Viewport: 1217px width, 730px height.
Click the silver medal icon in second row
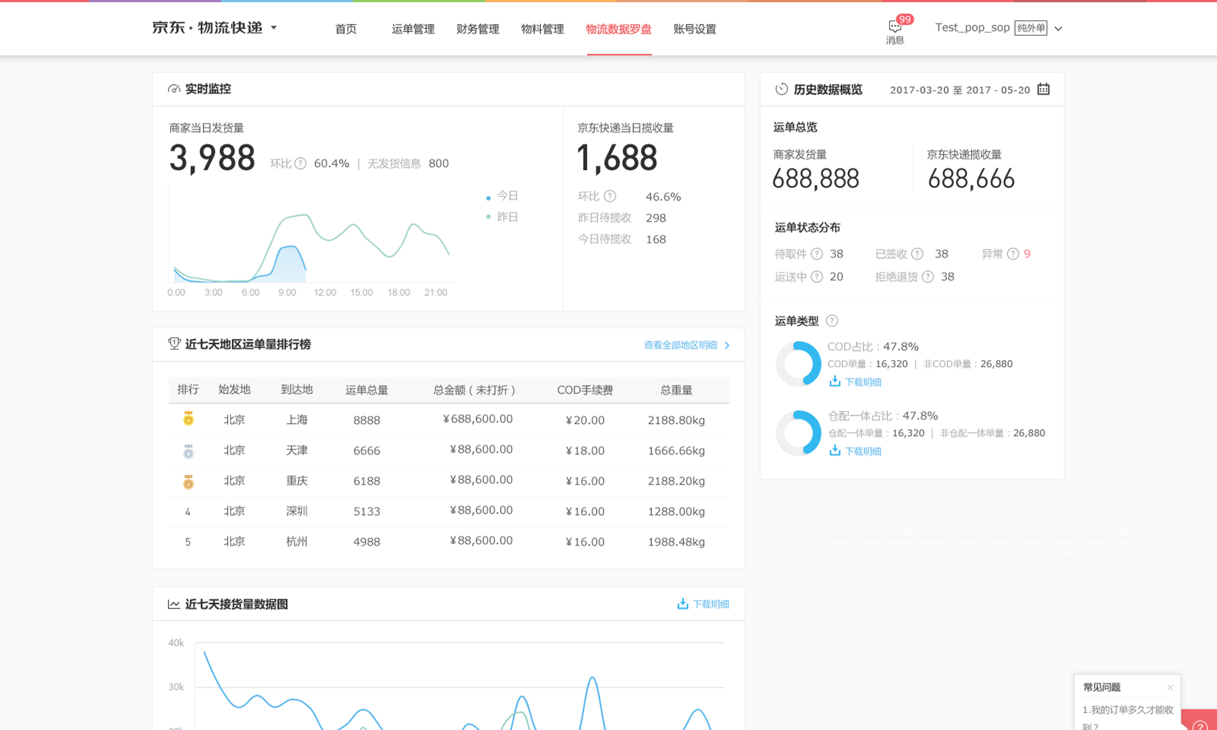[x=189, y=451]
